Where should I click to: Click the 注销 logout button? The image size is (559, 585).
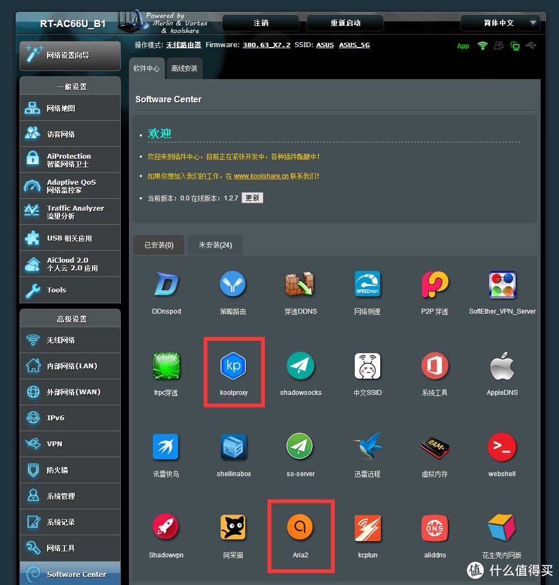(261, 23)
